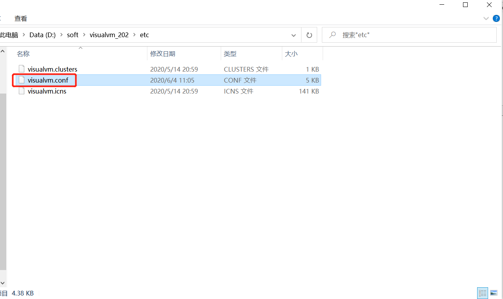Click the CLUSTERS 文件 type cell
Viewport: 503px width, 299px height.
pos(246,69)
